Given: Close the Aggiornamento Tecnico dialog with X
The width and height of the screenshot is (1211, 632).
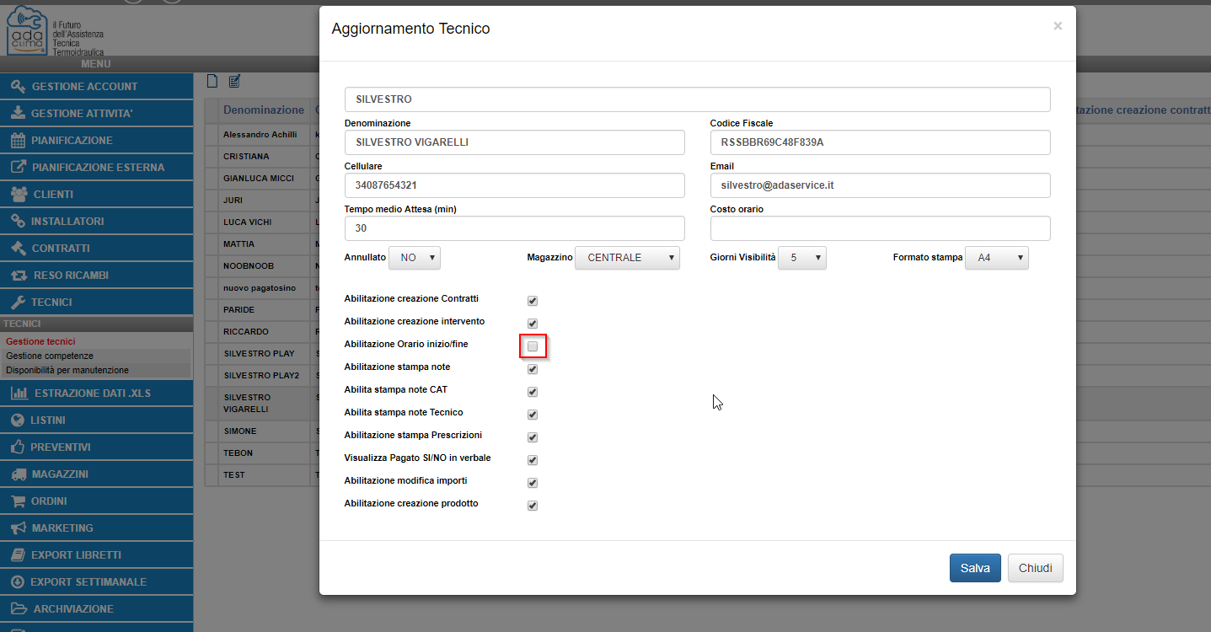Looking at the screenshot, I should [x=1058, y=26].
